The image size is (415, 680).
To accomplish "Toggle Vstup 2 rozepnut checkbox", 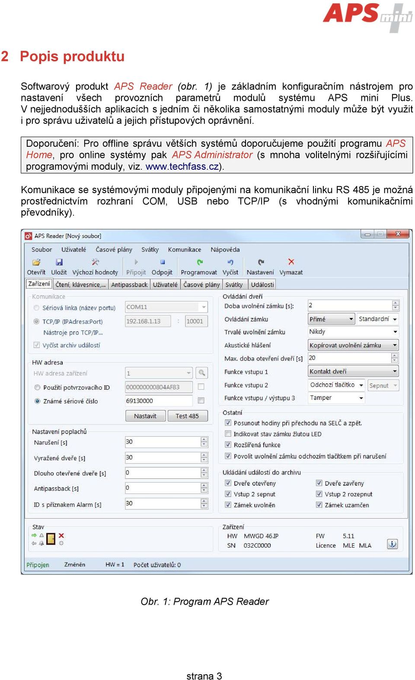I will (x=319, y=494).
